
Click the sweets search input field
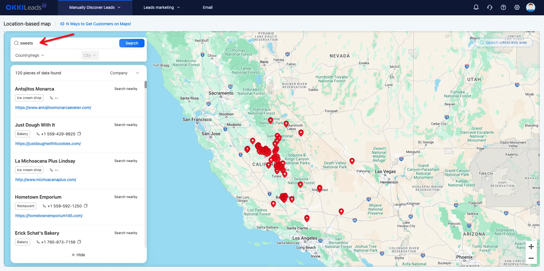pos(68,43)
